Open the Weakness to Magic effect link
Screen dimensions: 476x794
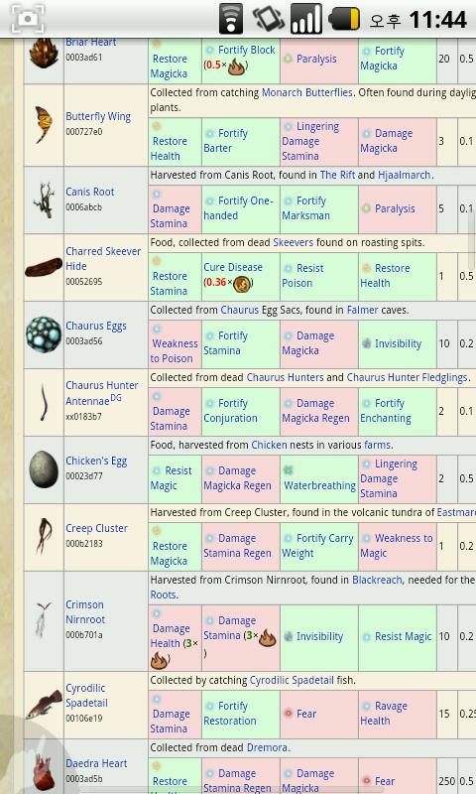(x=397, y=545)
